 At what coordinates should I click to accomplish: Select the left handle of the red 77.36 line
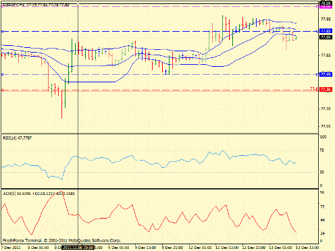point(2,90)
